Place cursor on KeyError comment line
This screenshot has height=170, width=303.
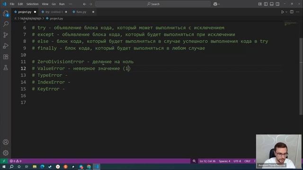click(x=48, y=89)
